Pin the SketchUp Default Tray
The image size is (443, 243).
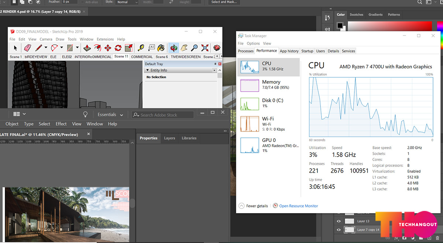tap(215, 64)
